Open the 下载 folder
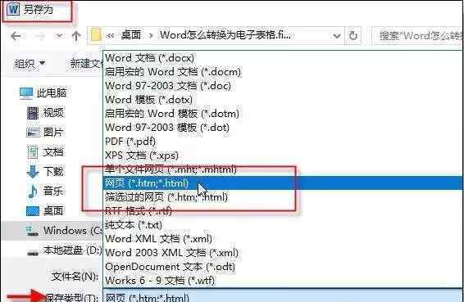The width and height of the screenshot is (464, 302). (x=53, y=171)
